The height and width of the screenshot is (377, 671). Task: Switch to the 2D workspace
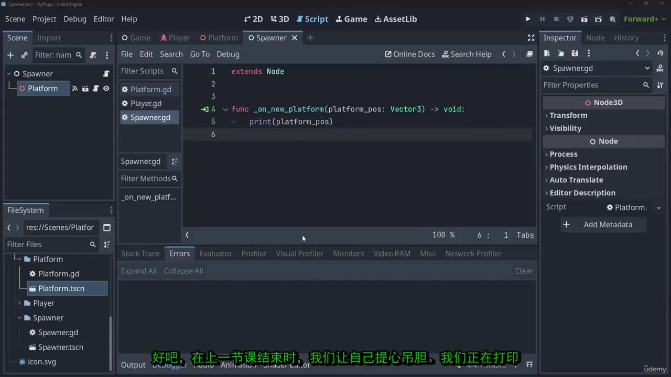pyautogui.click(x=254, y=19)
